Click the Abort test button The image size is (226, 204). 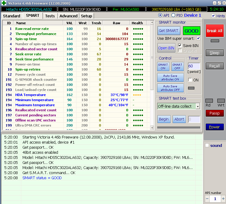179,119
